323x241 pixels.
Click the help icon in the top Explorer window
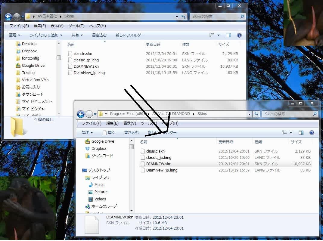[239, 35]
